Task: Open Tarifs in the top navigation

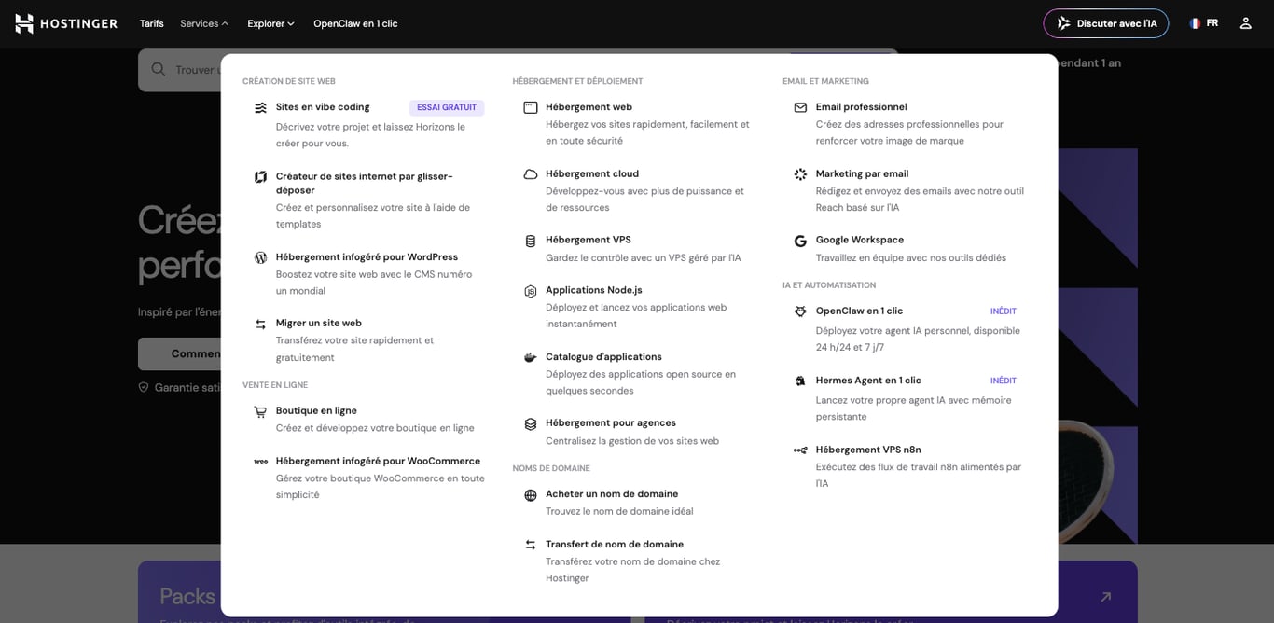Action: pos(151,23)
